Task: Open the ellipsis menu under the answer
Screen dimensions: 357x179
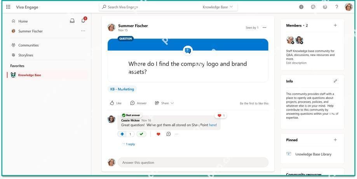Action: point(177,134)
